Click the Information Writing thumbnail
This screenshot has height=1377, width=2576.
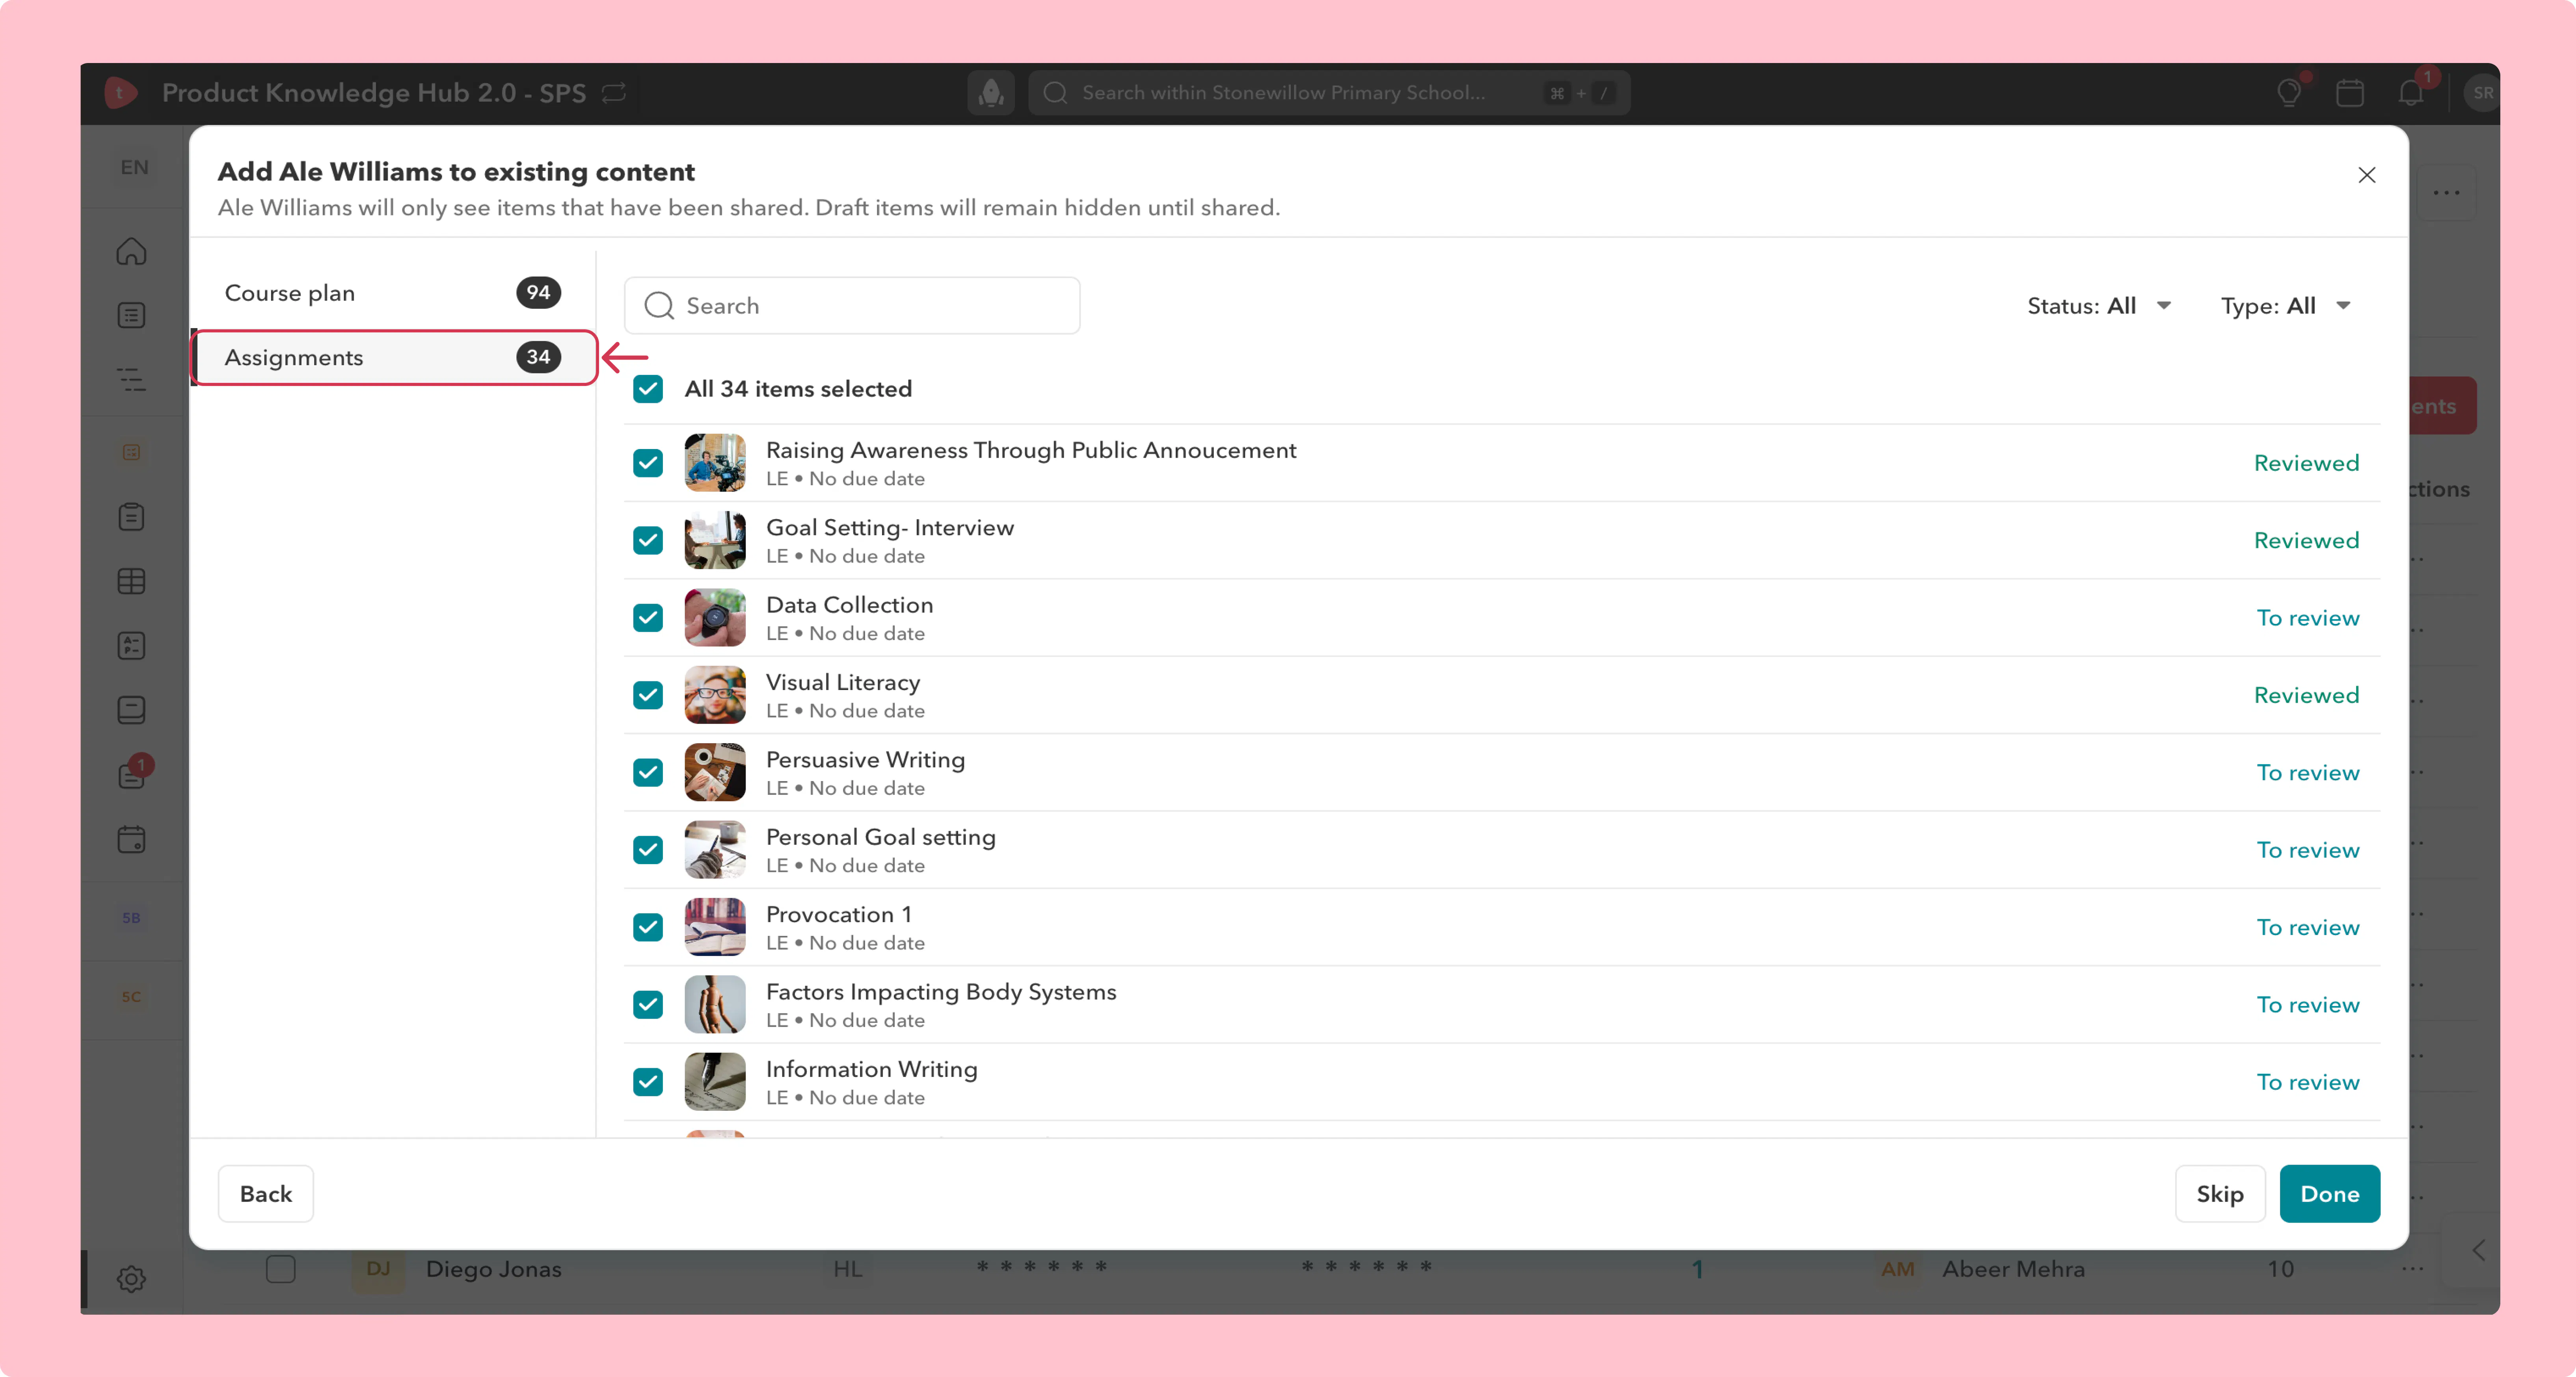coord(715,1082)
